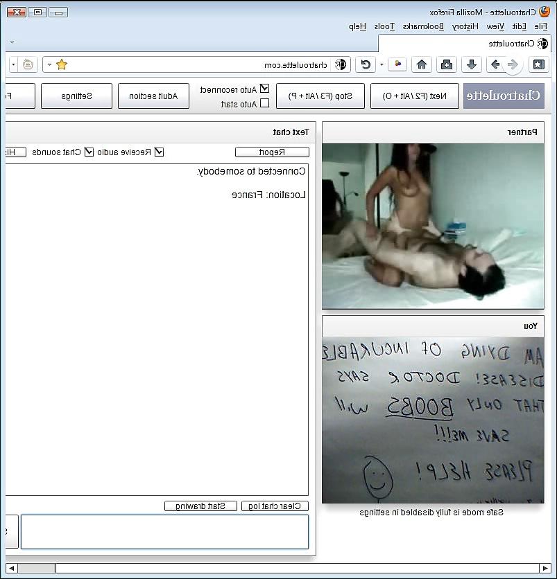
Task: Click the Report button
Action: click(x=272, y=152)
